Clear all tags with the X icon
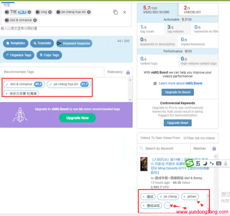 click(125, 12)
